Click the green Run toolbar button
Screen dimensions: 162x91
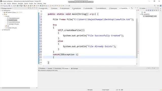coord(17,6)
